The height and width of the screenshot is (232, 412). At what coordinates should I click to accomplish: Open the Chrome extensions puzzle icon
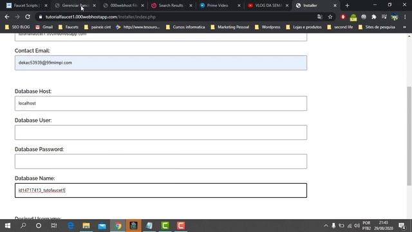tap(374, 17)
